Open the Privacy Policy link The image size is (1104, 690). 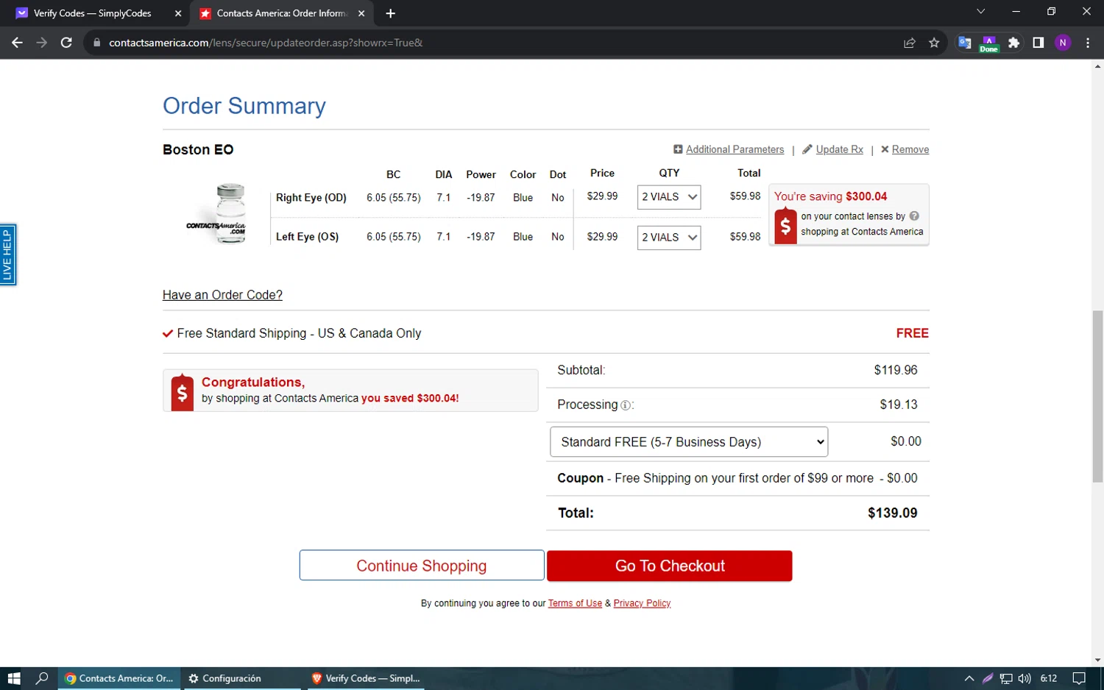tap(642, 603)
